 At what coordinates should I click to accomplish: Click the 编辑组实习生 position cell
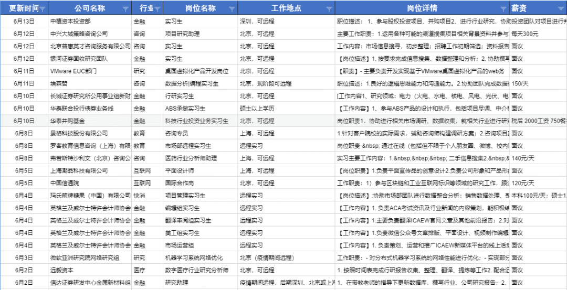201,208
